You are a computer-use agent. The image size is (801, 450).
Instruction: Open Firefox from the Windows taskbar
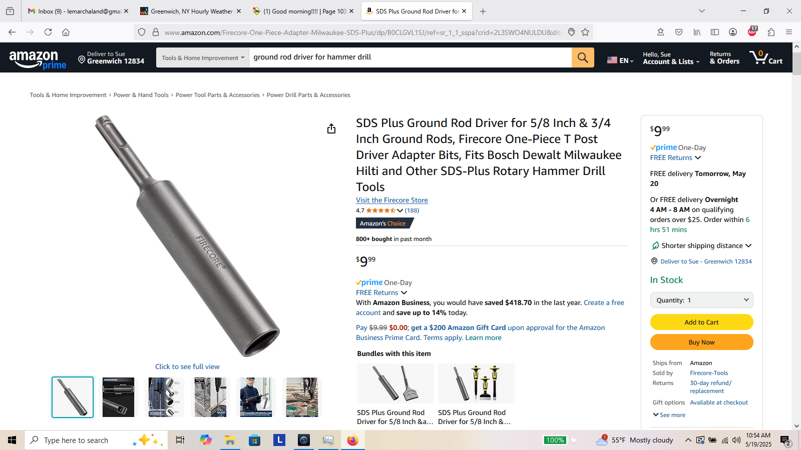coord(353,440)
